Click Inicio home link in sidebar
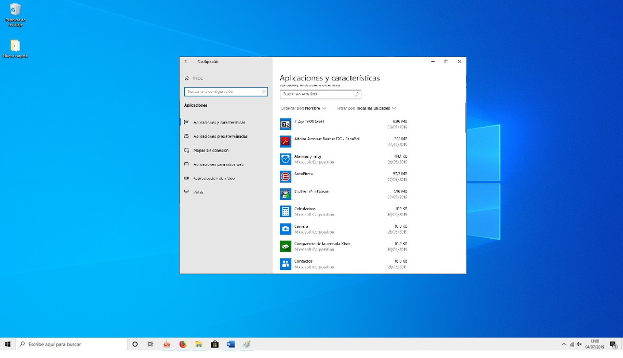This screenshot has height=358, width=623. [197, 78]
